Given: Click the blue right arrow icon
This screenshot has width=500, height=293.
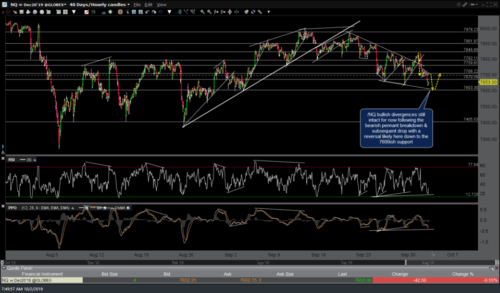Looking at the screenshot, I should point(161,12).
